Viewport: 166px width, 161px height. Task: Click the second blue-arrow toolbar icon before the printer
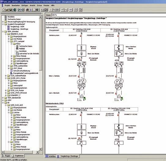(x=23, y=10)
